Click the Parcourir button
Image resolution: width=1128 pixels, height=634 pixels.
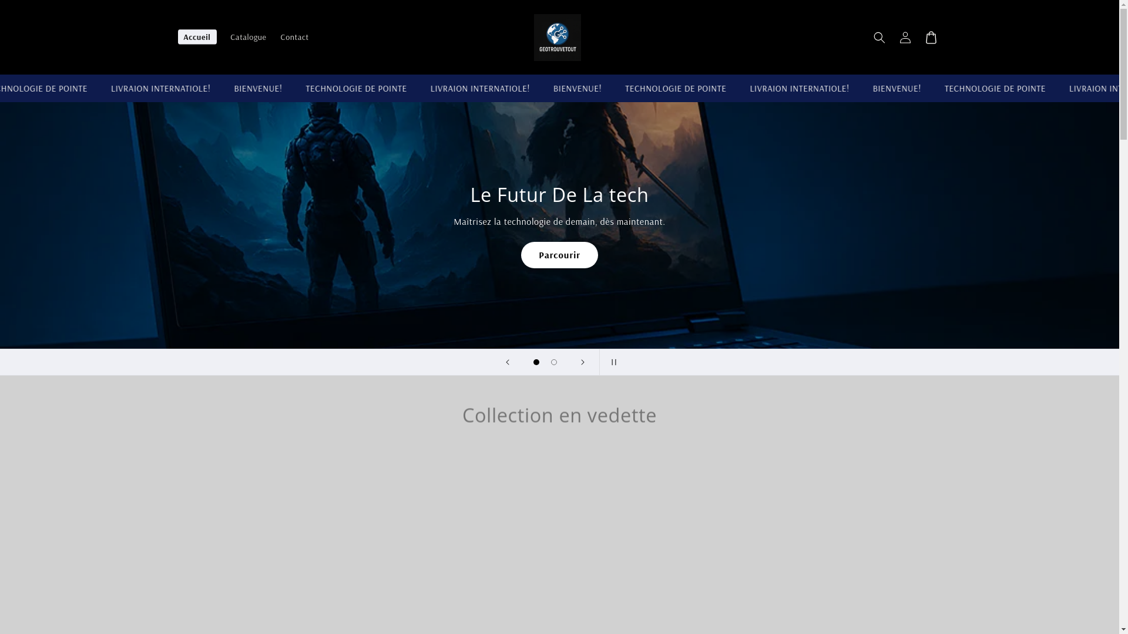click(x=559, y=255)
